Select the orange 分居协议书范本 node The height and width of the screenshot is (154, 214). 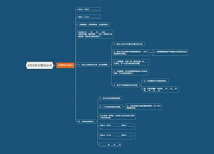click(x=65, y=65)
